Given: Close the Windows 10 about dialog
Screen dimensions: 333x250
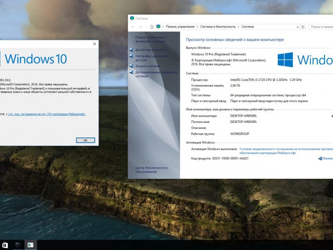Looking at the screenshot, I should (94, 44).
